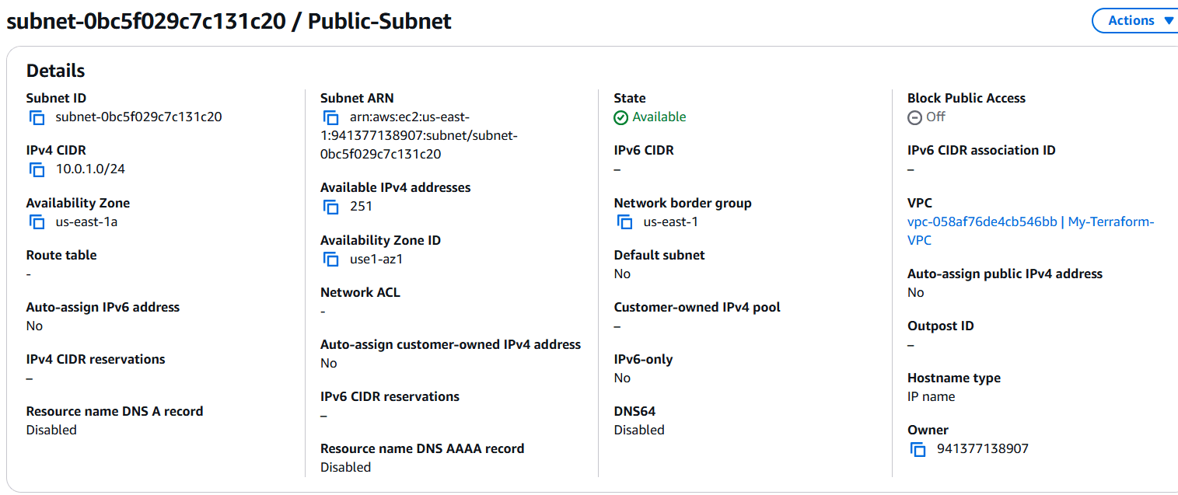Copy the IPv4 CIDR 10.0.1.0/24

37,169
